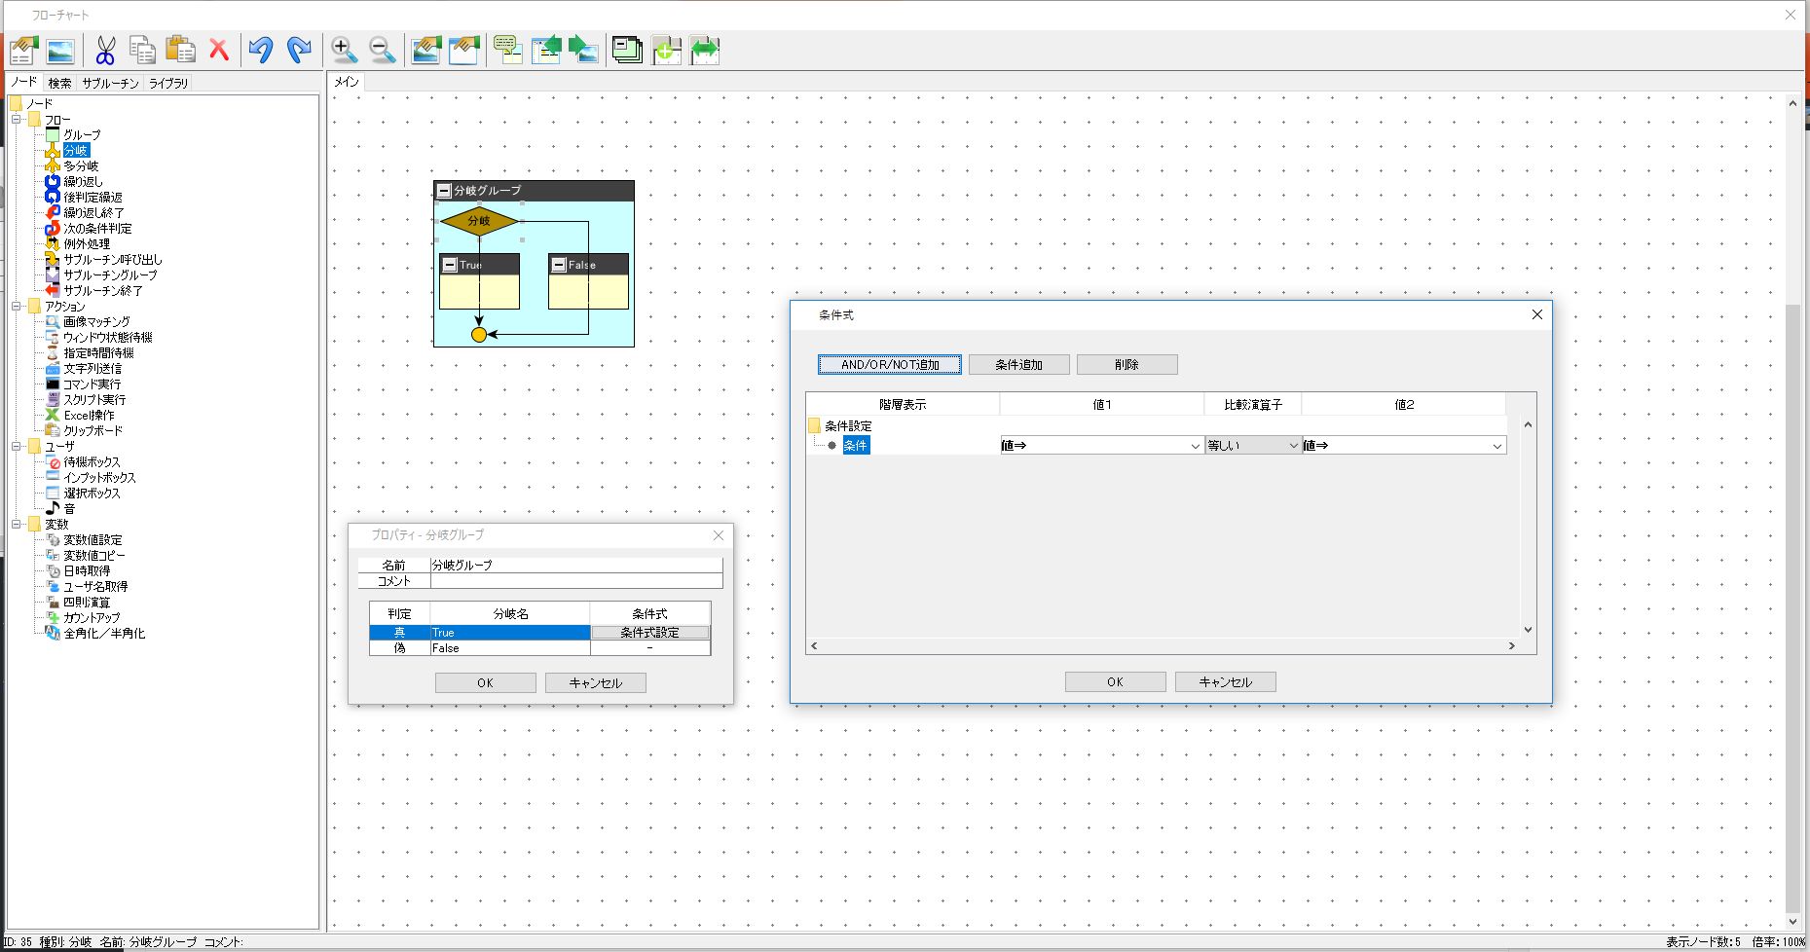1810x952 pixels.
Task: Switch to the ライブラリ tab
Action: coord(168,84)
